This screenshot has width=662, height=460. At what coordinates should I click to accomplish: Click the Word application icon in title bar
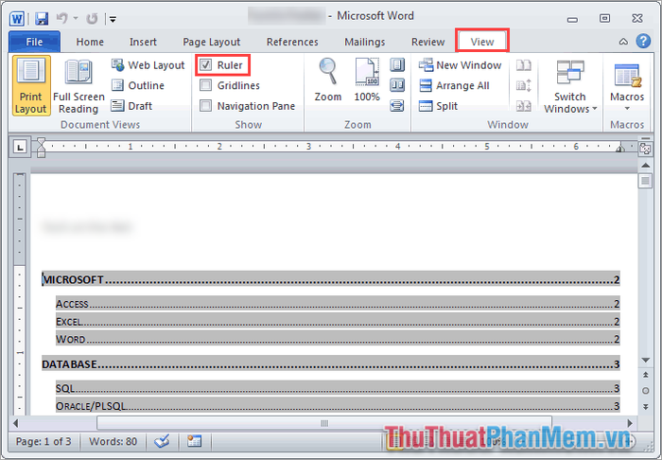click(x=17, y=19)
